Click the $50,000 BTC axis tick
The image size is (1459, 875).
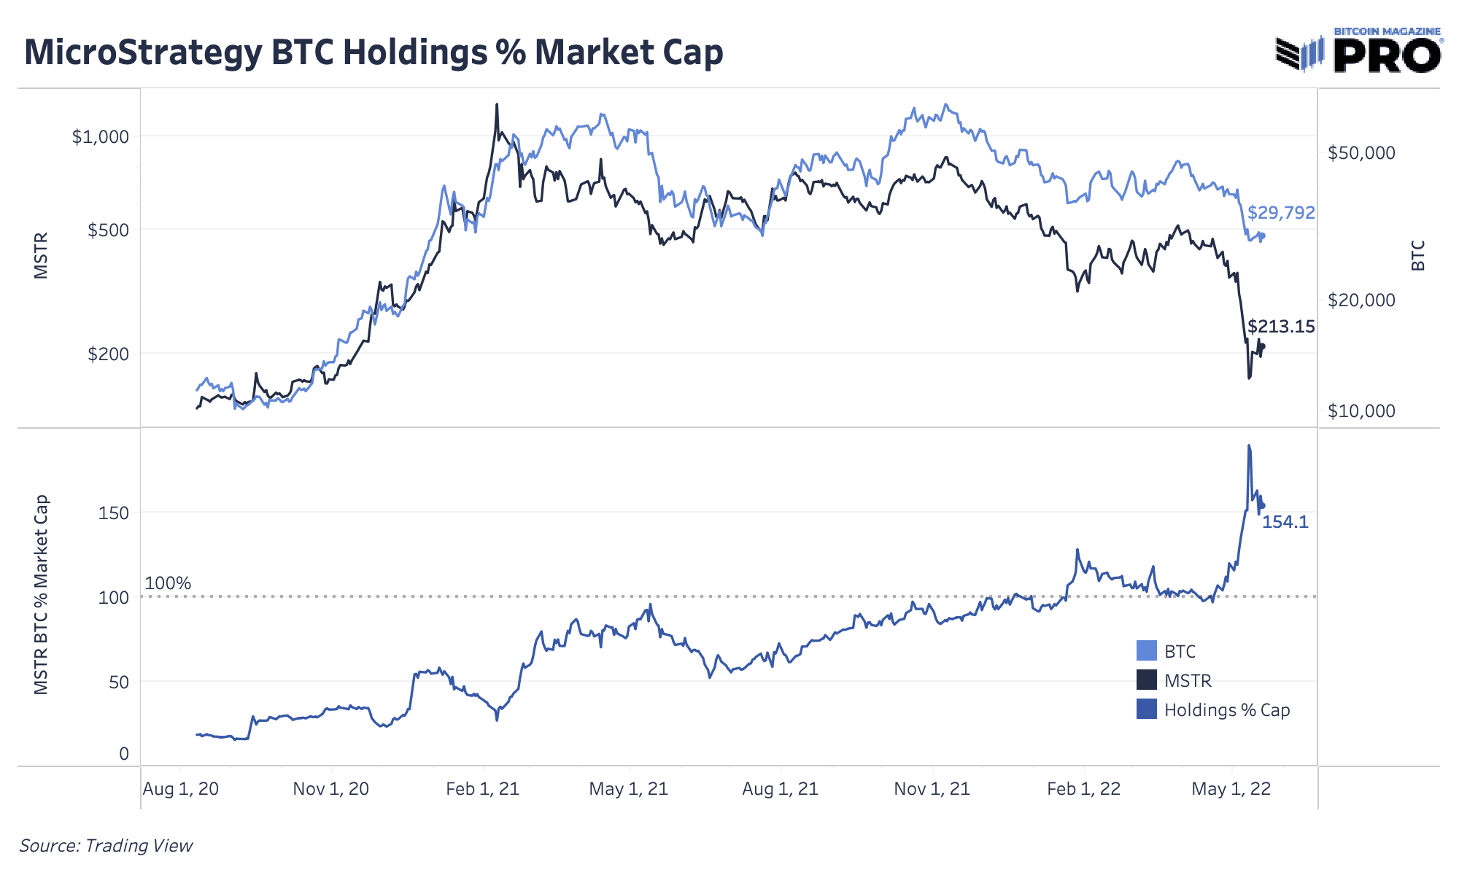click(x=1361, y=153)
